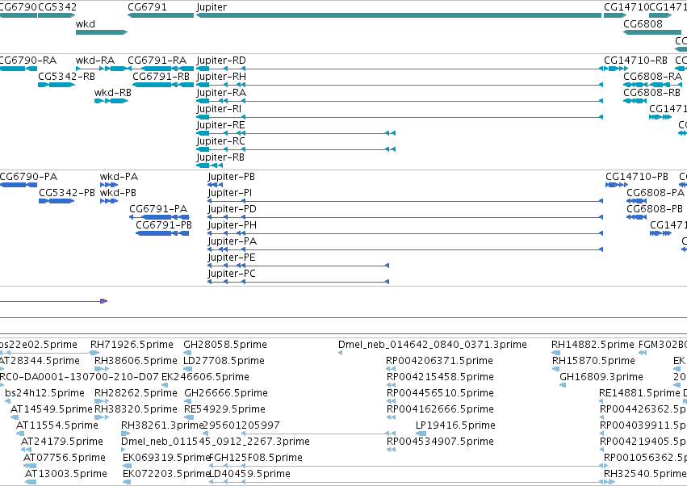Select the Jupiter-PC protein label

click(232, 274)
